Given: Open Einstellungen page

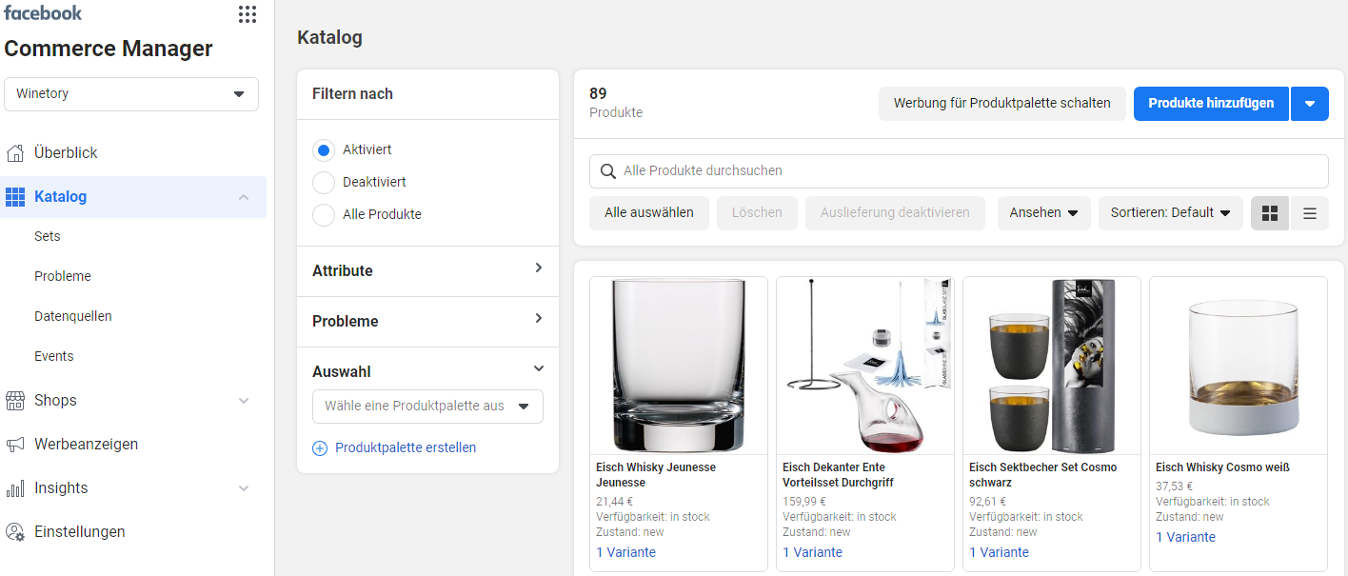Looking at the screenshot, I should click(x=80, y=531).
